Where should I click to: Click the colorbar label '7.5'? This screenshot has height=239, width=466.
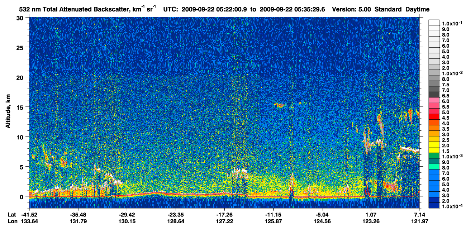446,85
